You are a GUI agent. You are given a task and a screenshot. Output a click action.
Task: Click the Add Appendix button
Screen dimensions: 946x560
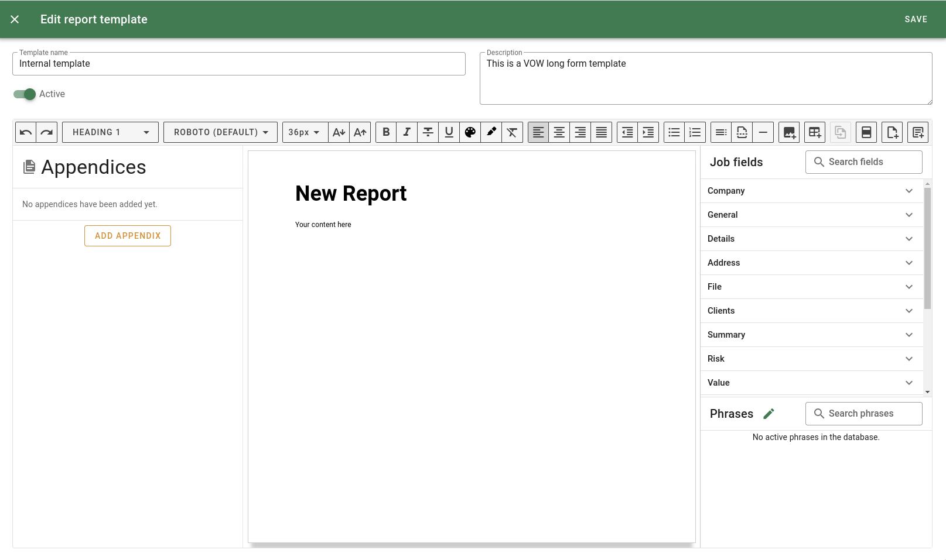(x=127, y=235)
